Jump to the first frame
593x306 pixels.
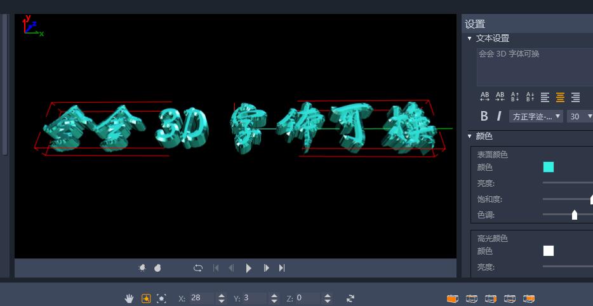click(x=216, y=268)
